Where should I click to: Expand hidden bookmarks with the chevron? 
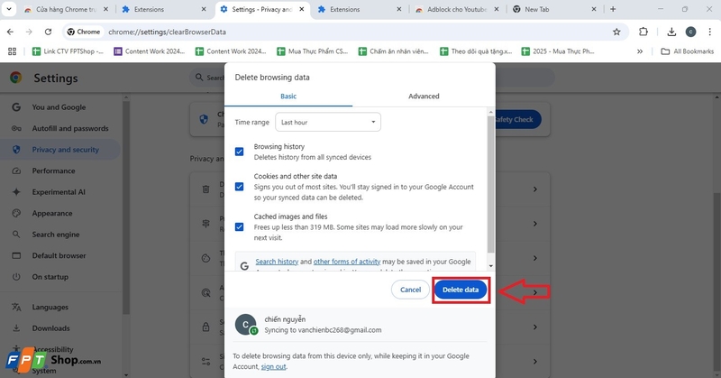point(640,51)
